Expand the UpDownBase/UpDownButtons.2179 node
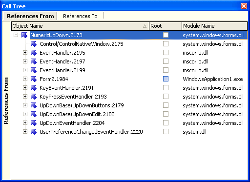Image resolution: width=250 pixels, height=182 pixels. coord(25,105)
